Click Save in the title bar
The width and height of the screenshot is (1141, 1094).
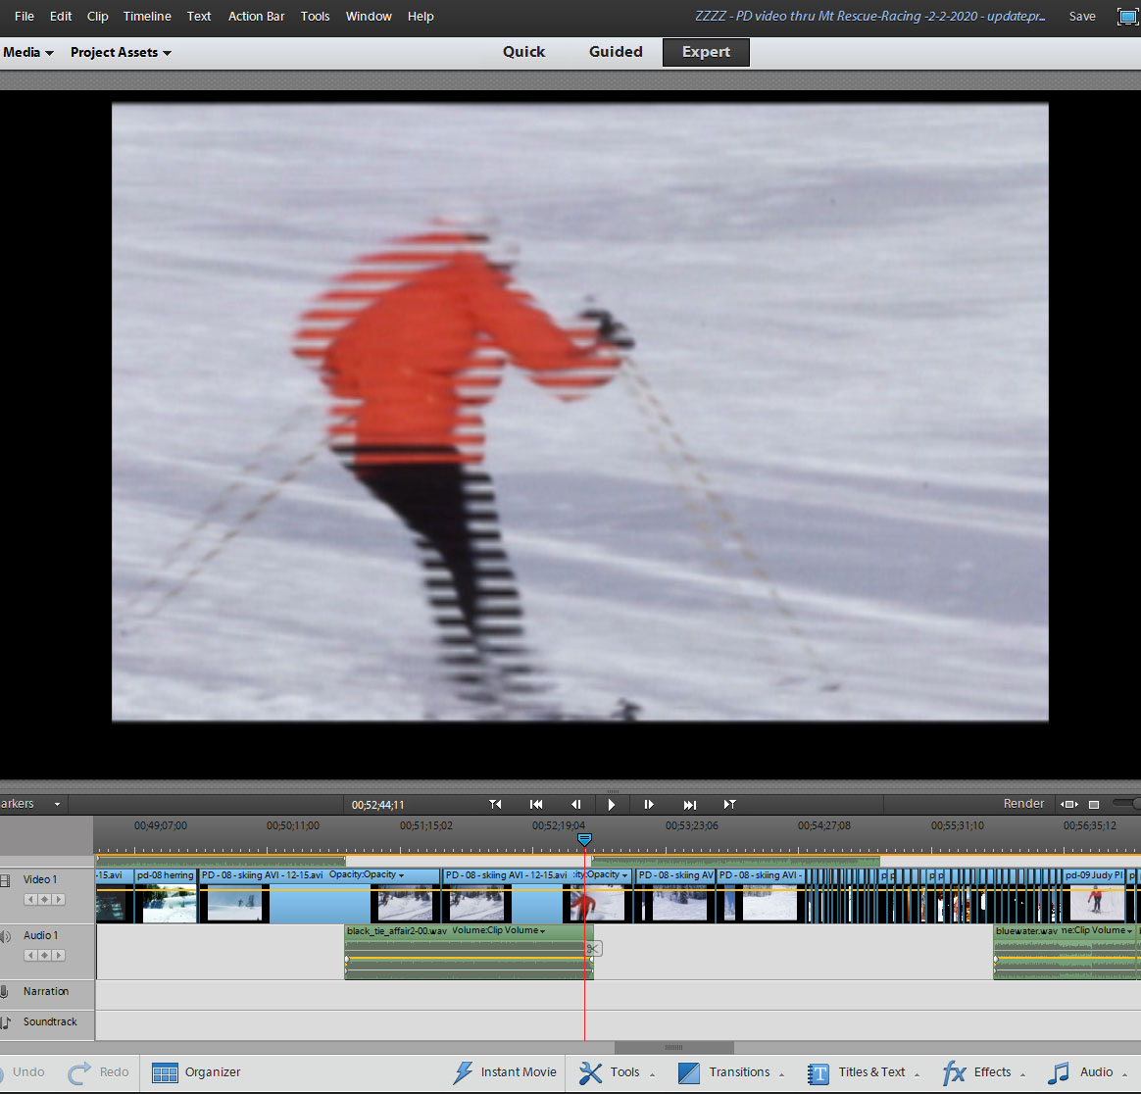tap(1082, 16)
